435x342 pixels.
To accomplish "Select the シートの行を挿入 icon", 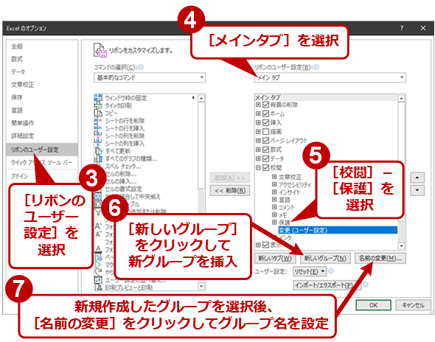I will pyautogui.click(x=98, y=128).
